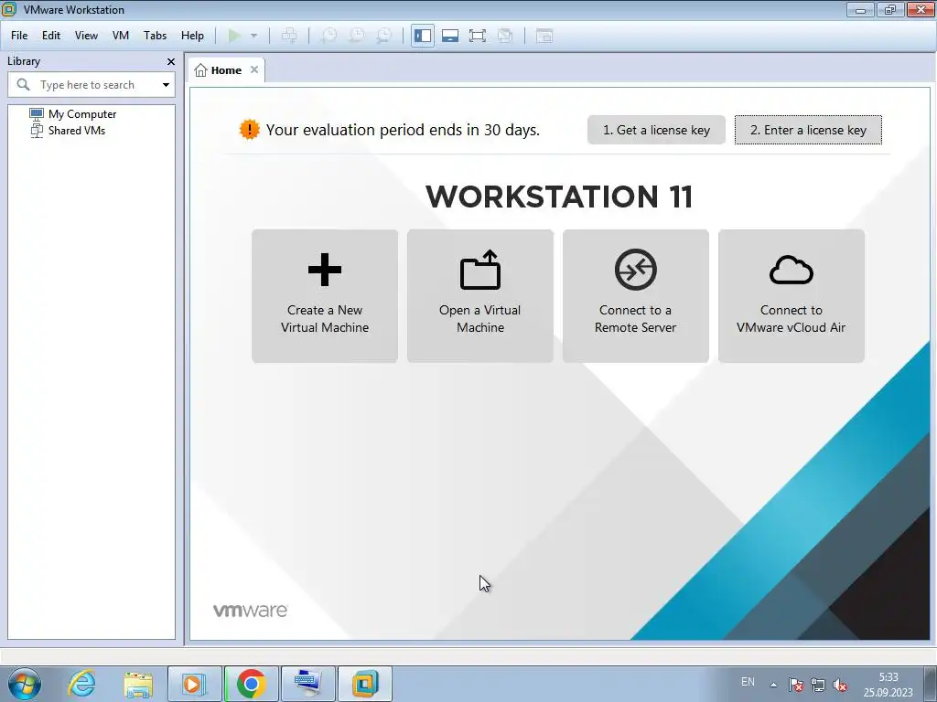Open the VM menu
The width and height of the screenshot is (937, 702).
pos(121,36)
